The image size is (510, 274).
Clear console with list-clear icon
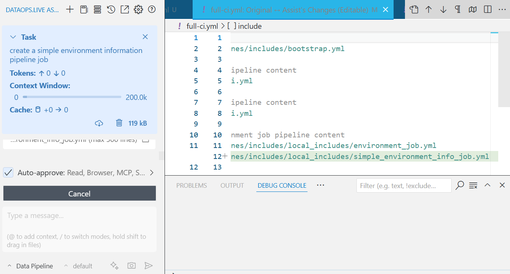473,185
